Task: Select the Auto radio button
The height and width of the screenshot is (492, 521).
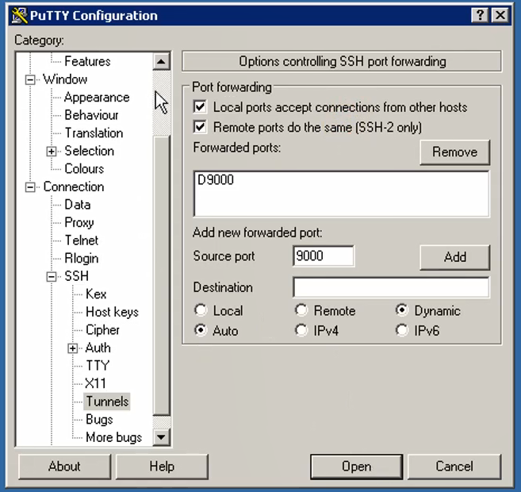Action: point(201,330)
